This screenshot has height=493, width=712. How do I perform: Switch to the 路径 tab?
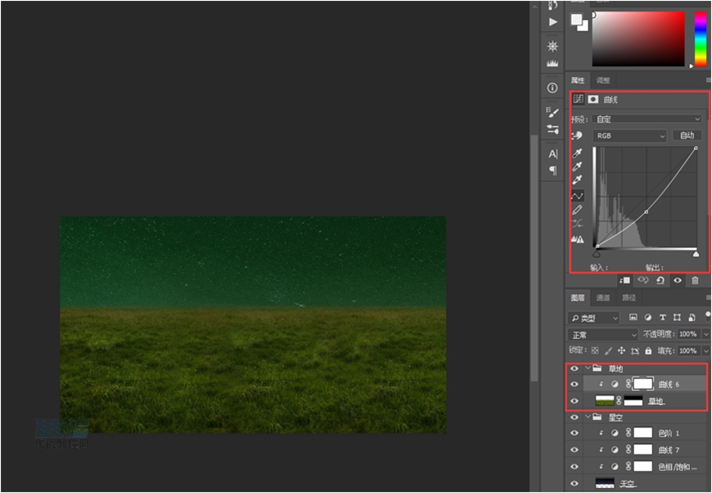629,297
